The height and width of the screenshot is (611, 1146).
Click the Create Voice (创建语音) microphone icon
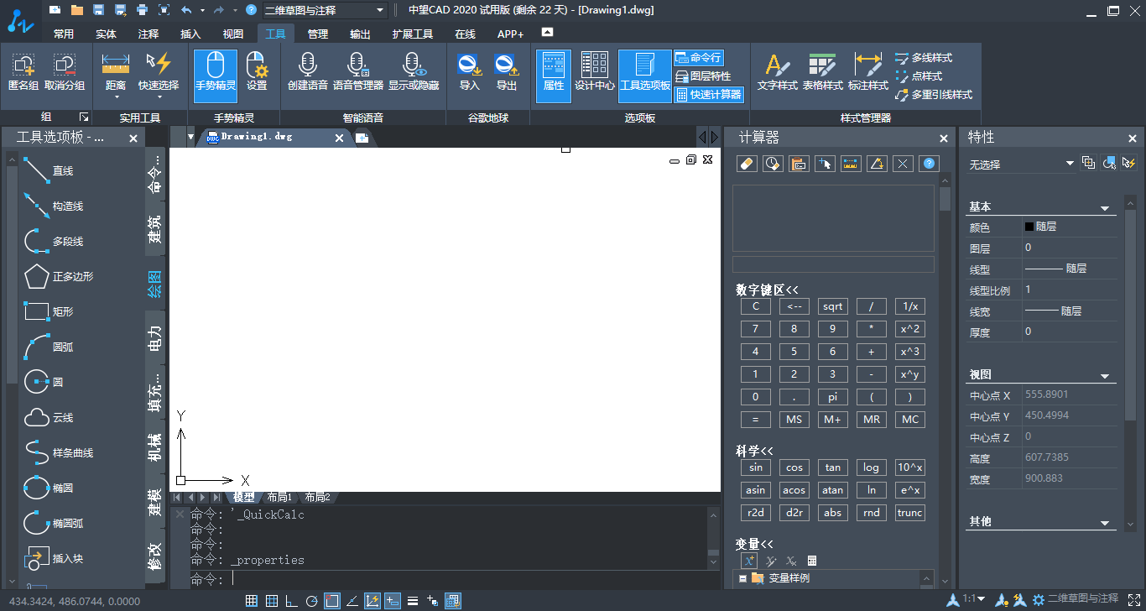point(307,65)
